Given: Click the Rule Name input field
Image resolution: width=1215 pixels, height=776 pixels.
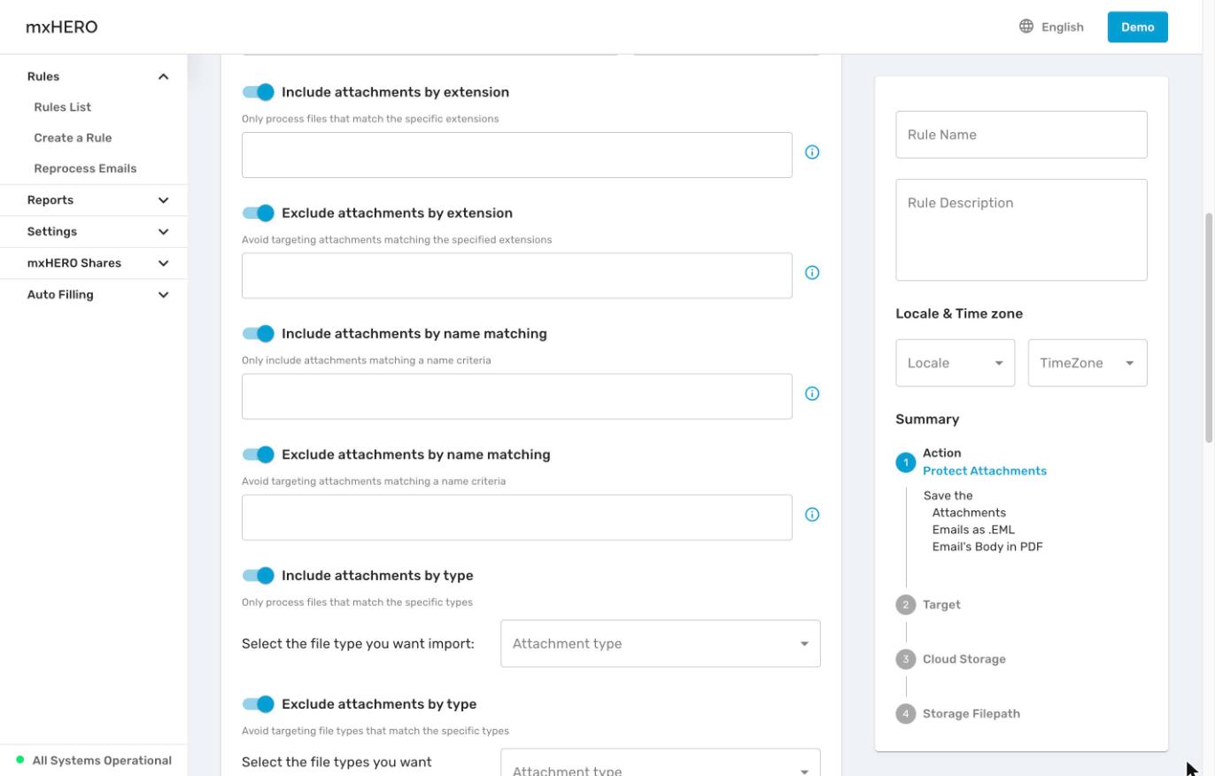Looking at the screenshot, I should tap(1022, 135).
